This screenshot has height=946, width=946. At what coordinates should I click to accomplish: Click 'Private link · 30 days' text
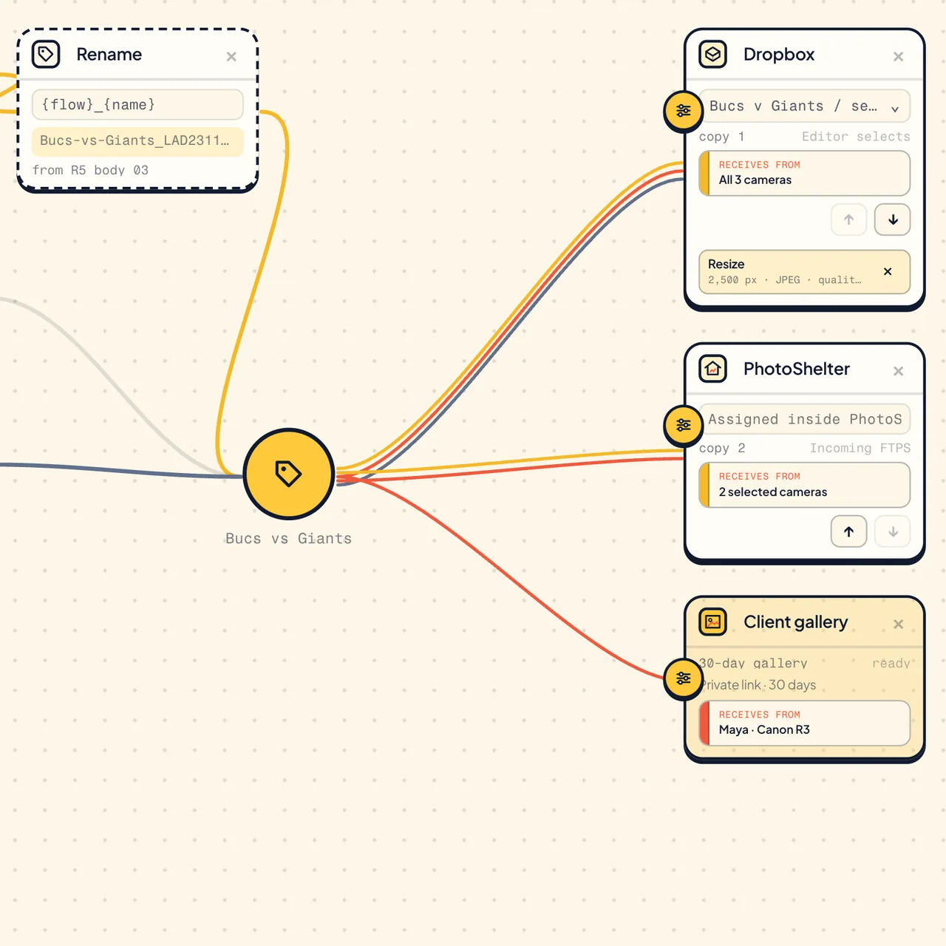tap(758, 685)
